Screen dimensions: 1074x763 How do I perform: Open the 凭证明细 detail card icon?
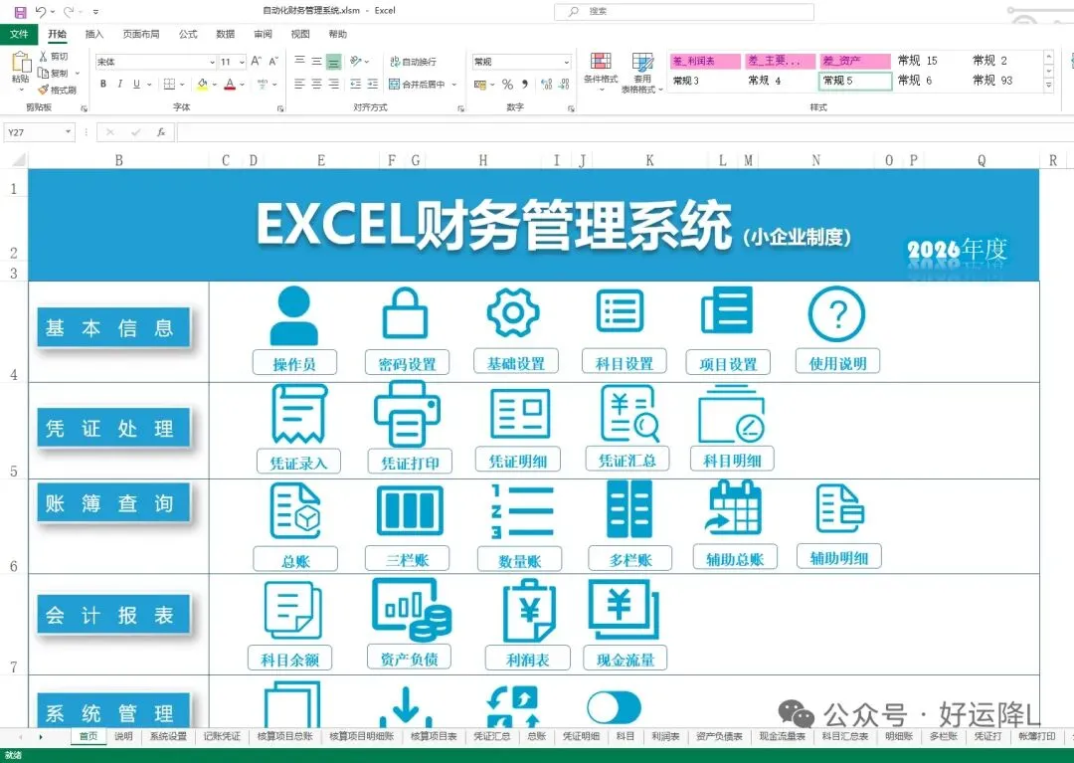pos(520,414)
